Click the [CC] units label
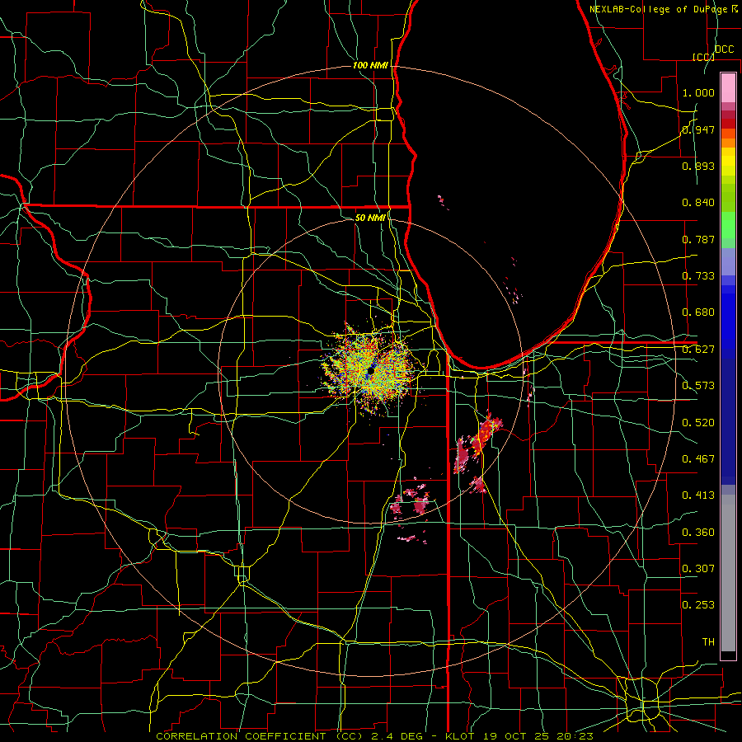The width and height of the screenshot is (742, 742). point(704,57)
